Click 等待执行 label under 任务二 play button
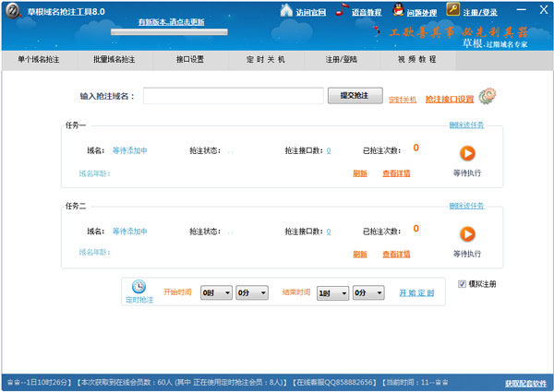This screenshot has height=392, width=554. 467,254
